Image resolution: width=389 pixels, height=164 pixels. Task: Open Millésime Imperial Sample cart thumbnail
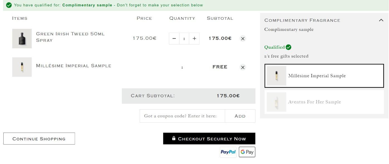pos(22,67)
